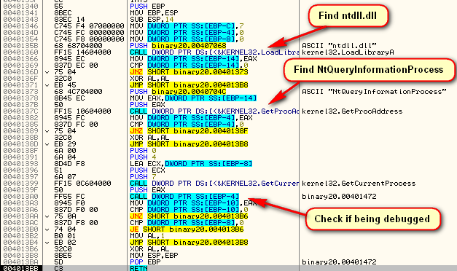457x271 pixels.
Task: Click the jump arrow marker beside 00401371
Action: click(47, 85)
